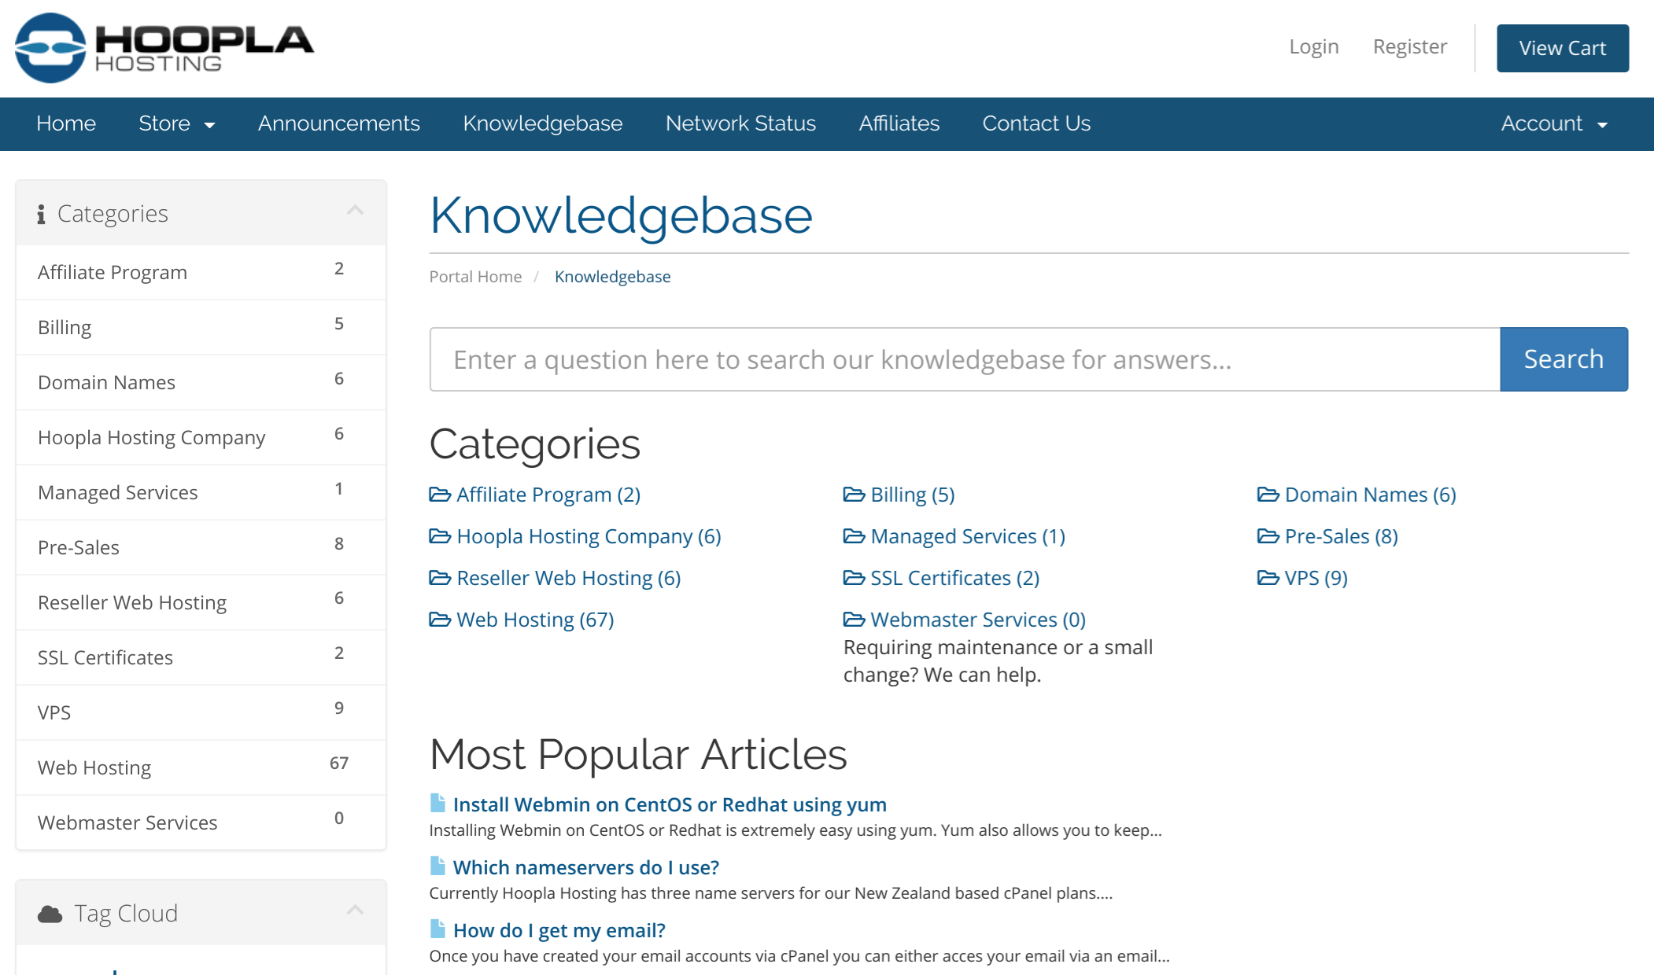The width and height of the screenshot is (1654, 975).
Task: Click document icon beside Which nameservers article
Action: pos(438,866)
